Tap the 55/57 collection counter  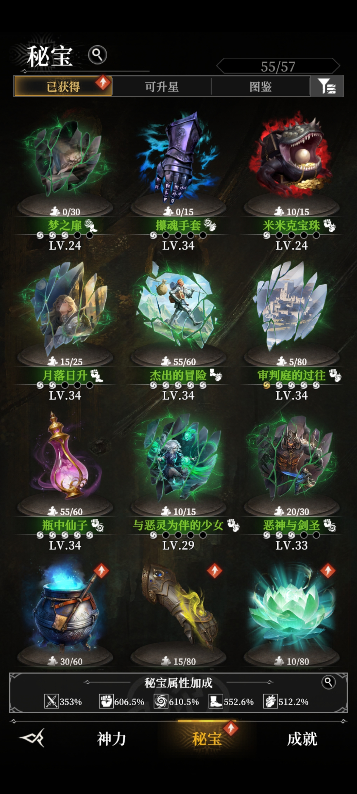(x=278, y=66)
